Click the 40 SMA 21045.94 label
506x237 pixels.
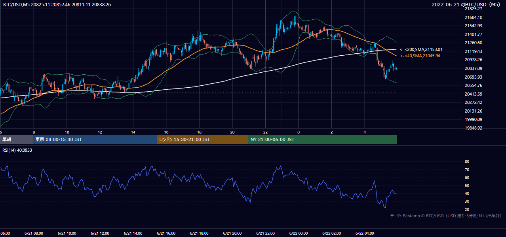tap(421, 56)
